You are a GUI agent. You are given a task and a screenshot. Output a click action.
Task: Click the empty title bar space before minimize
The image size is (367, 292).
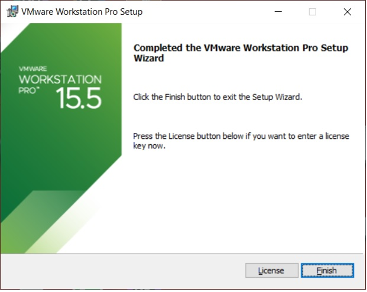coord(207,12)
